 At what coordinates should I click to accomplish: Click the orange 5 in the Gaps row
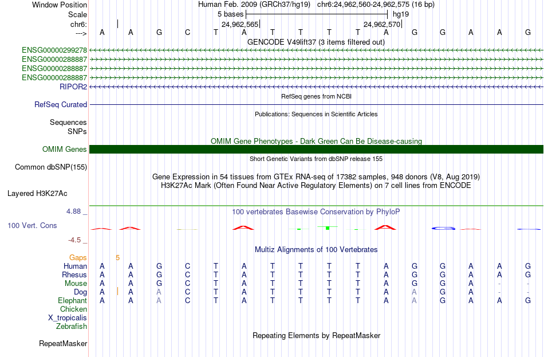coord(117,258)
